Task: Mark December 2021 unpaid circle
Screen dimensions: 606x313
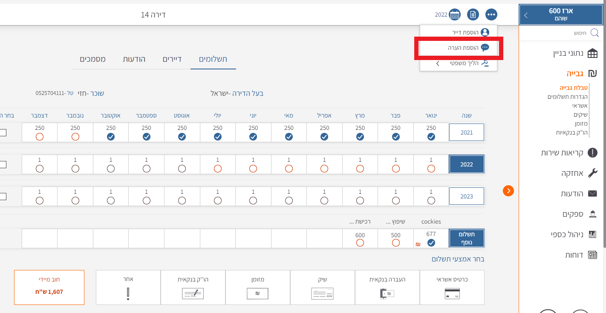Action: [40, 137]
